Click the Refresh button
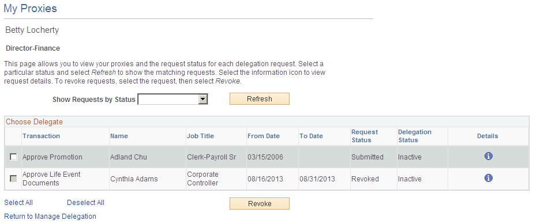Viewport: 533px width, 224px height. tap(260, 99)
